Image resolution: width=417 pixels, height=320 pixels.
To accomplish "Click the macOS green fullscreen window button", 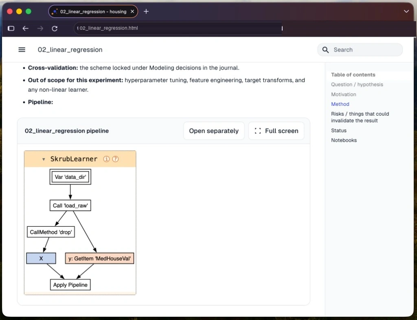I will [29, 11].
